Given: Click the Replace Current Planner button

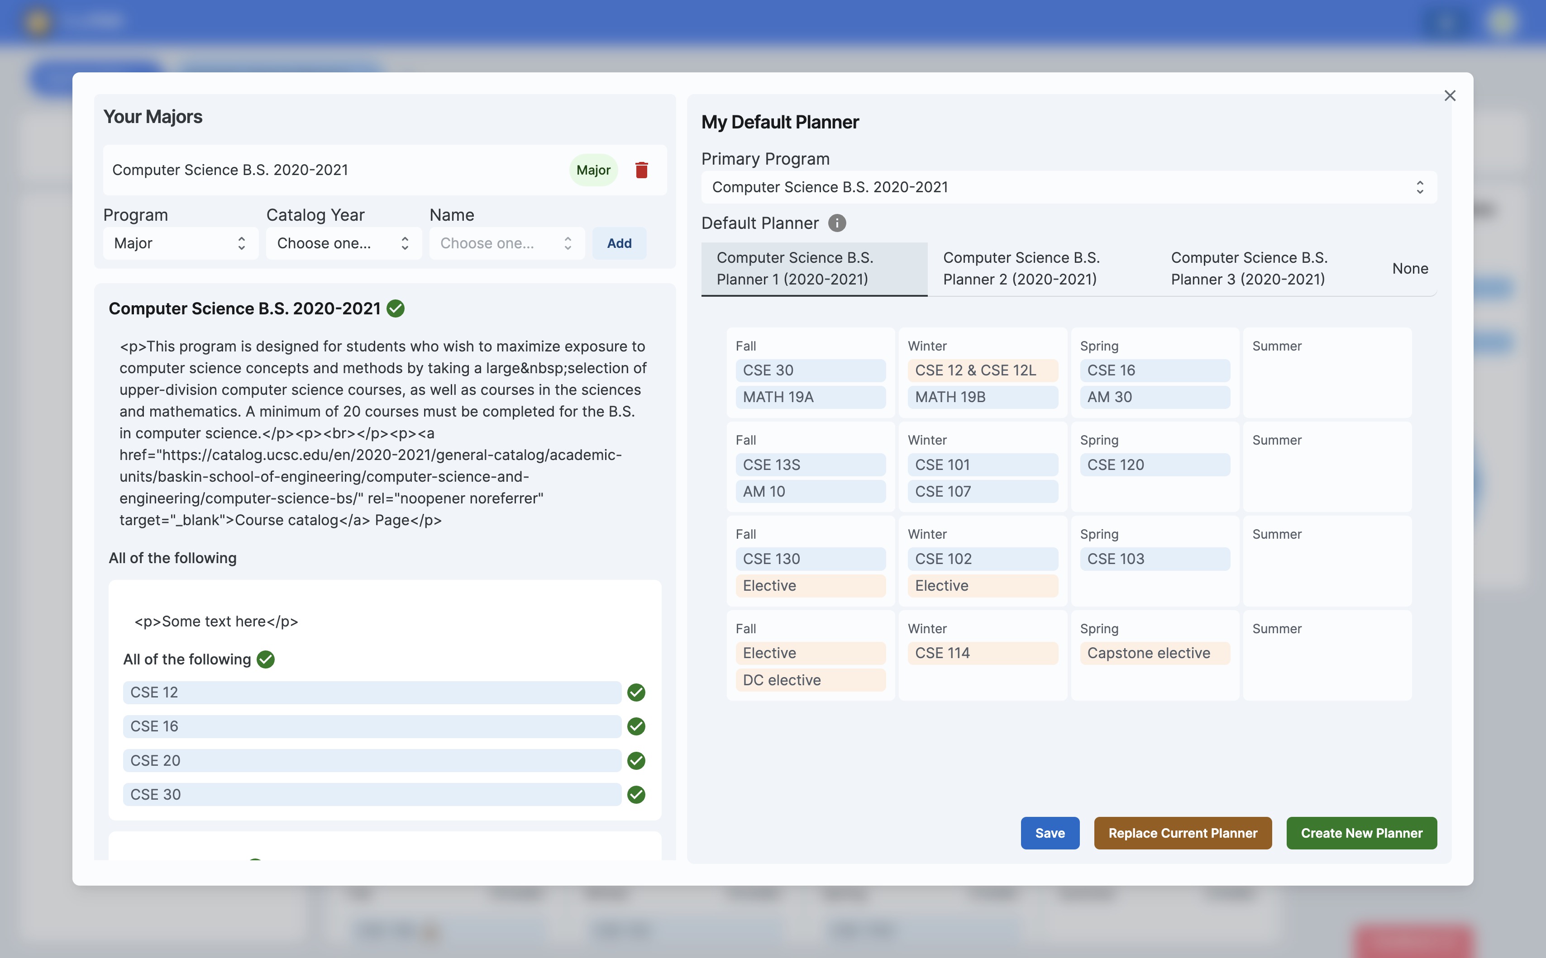Looking at the screenshot, I should pos(1182,833).
